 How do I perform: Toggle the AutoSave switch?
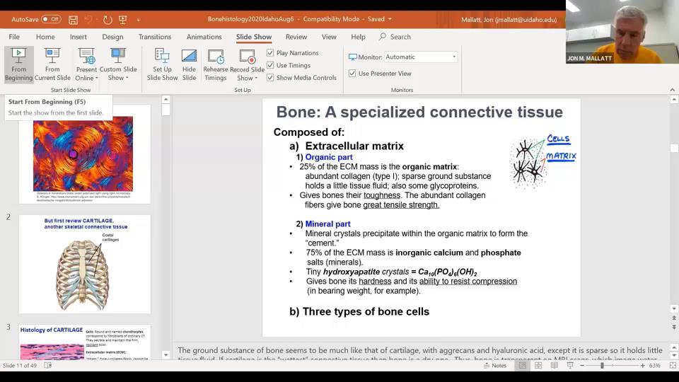(x=50, y=20)
